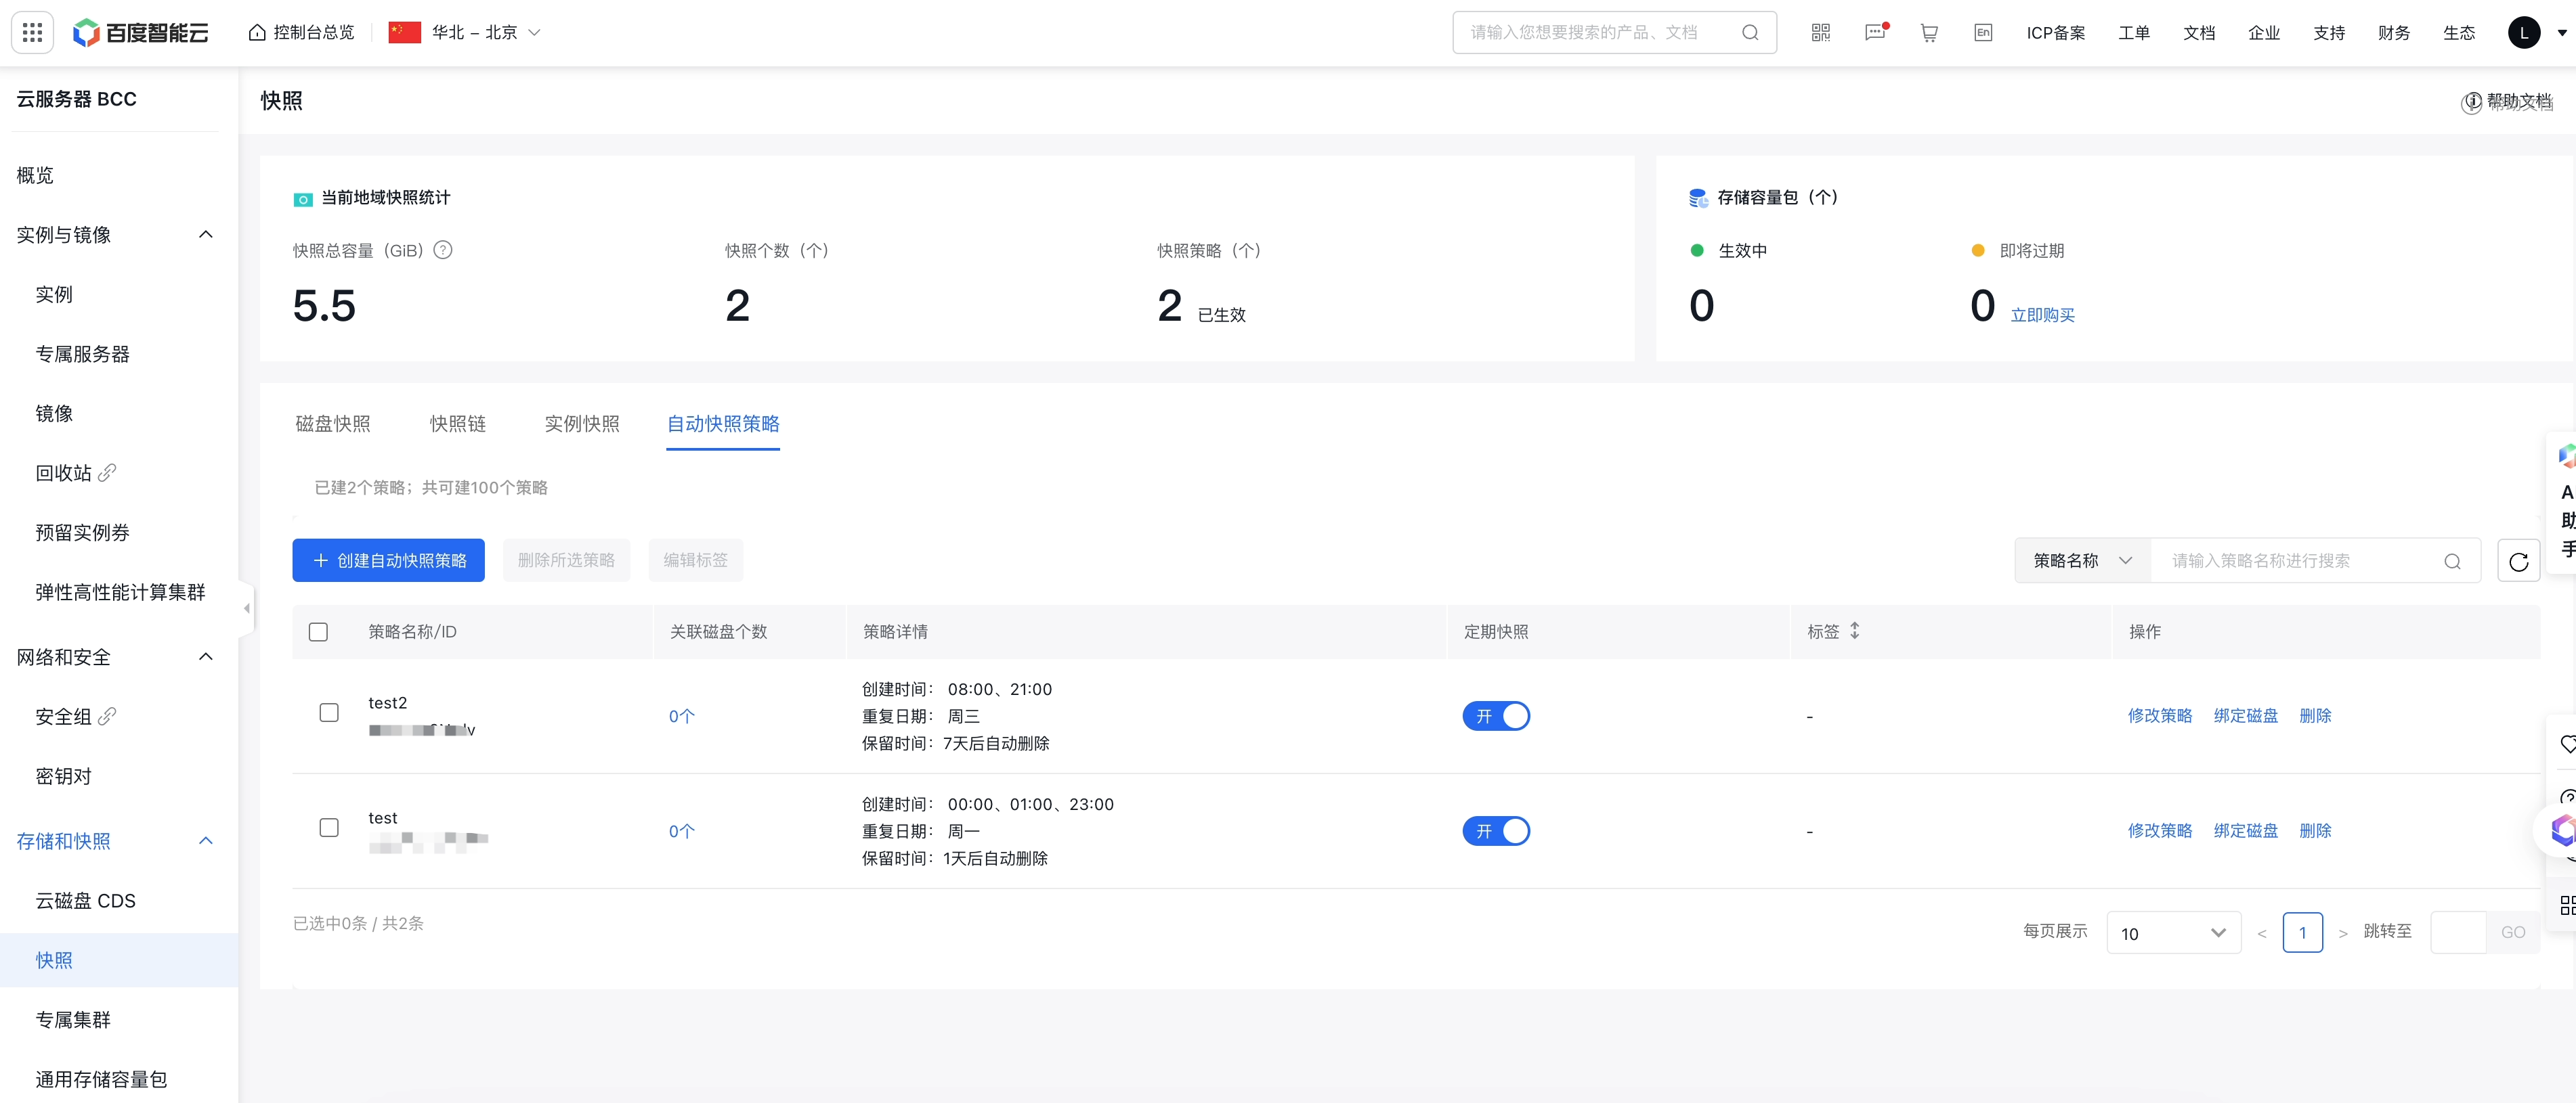2576x1103 pixels.
Task: Click 立即购买 link
Action: (2042, 315)
